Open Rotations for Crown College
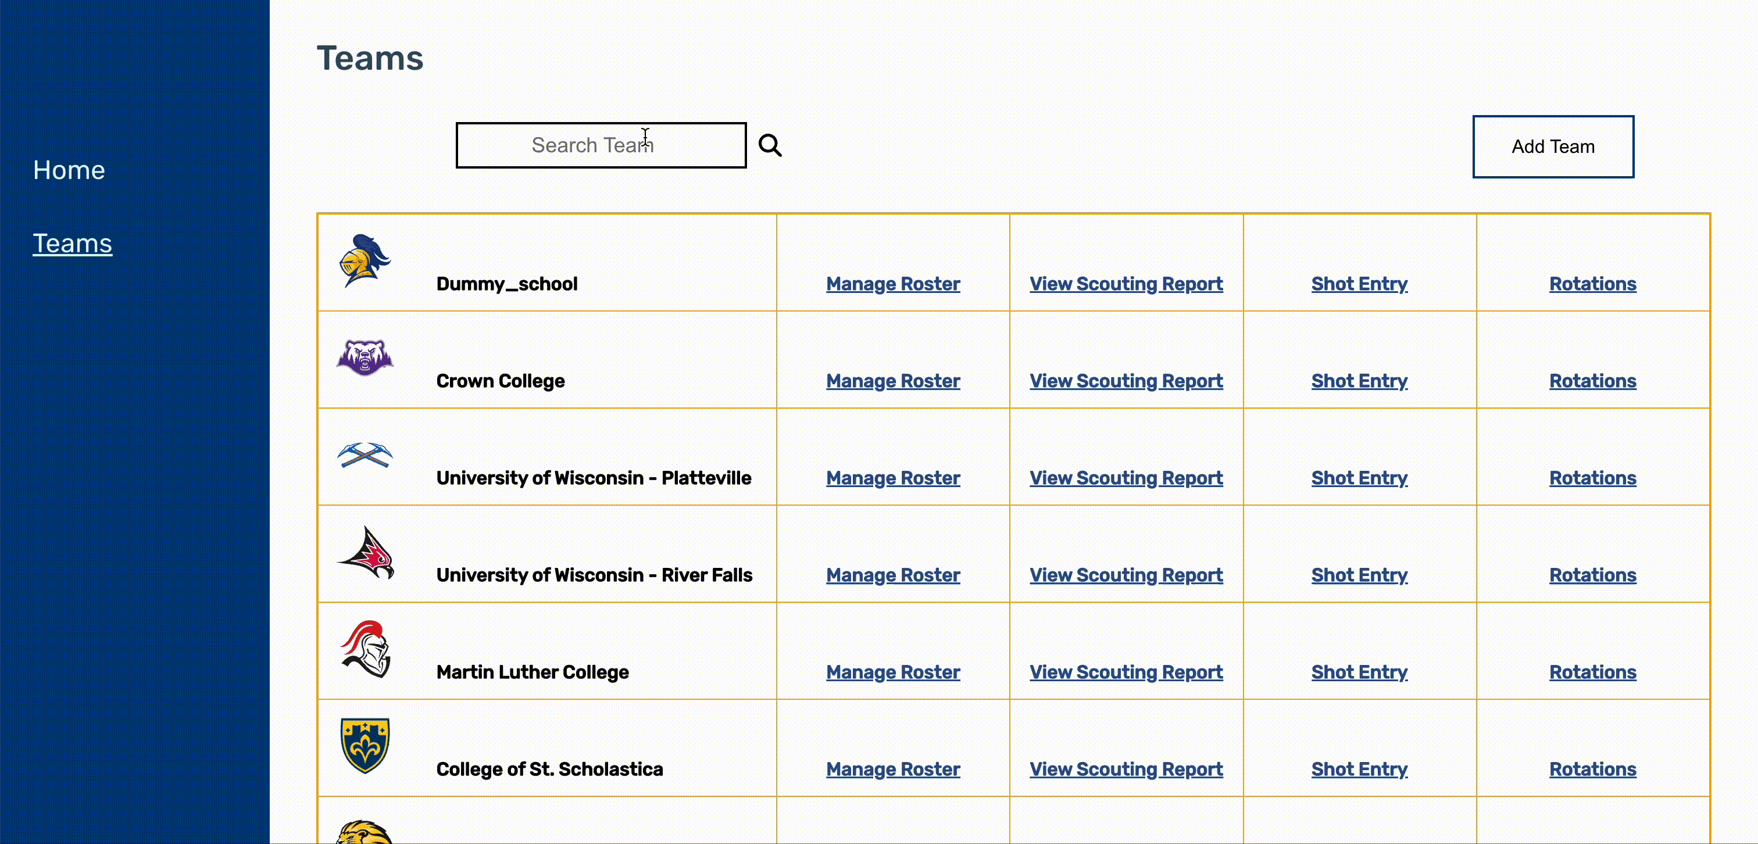The width and height of the screenshot is (1758, 844). [x=1592, y=381]
